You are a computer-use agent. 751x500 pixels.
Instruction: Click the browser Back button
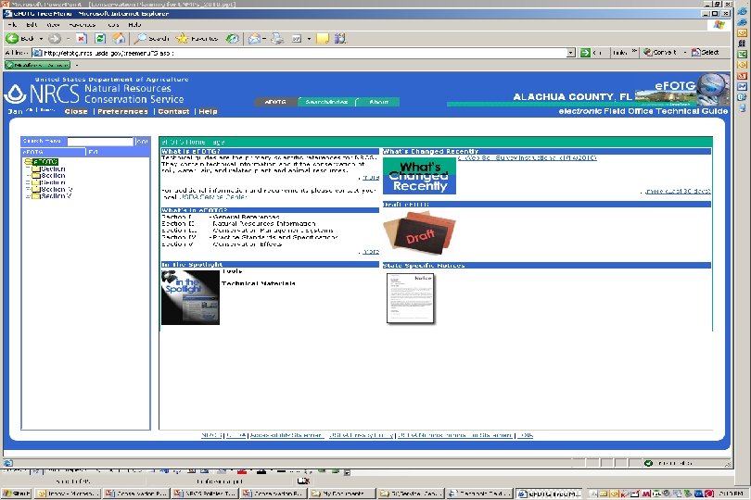click(19, 39)
